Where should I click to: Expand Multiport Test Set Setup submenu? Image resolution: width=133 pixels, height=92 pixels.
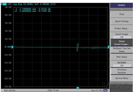coord(122,50)
